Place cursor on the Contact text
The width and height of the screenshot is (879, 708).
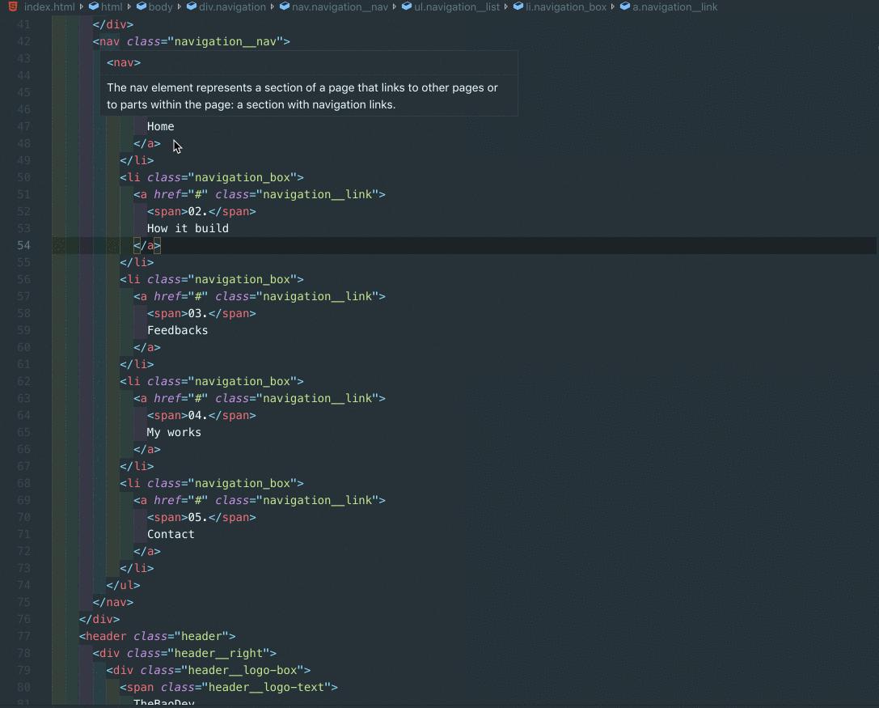pos(171,534)
